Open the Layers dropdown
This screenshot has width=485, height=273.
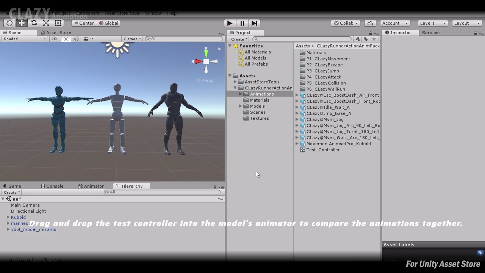(432, 23)
